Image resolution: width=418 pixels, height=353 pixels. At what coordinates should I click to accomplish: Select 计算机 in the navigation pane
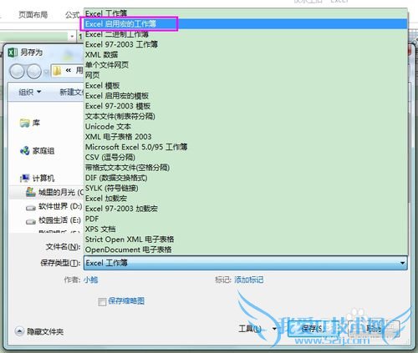pyautogui.click(x=37, y=178)
